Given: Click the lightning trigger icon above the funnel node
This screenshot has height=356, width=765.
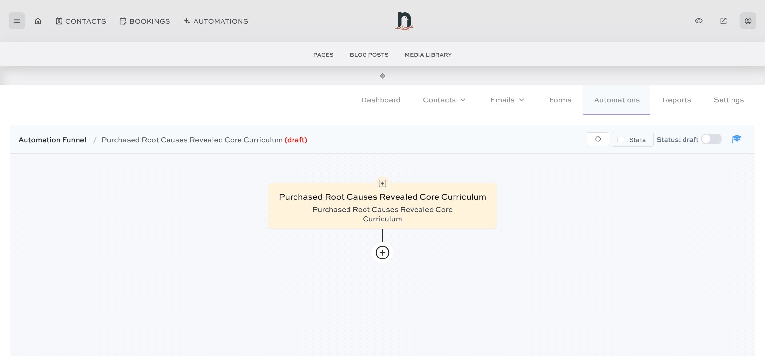Looking at the screenshot, I should (x=382, y=183).
